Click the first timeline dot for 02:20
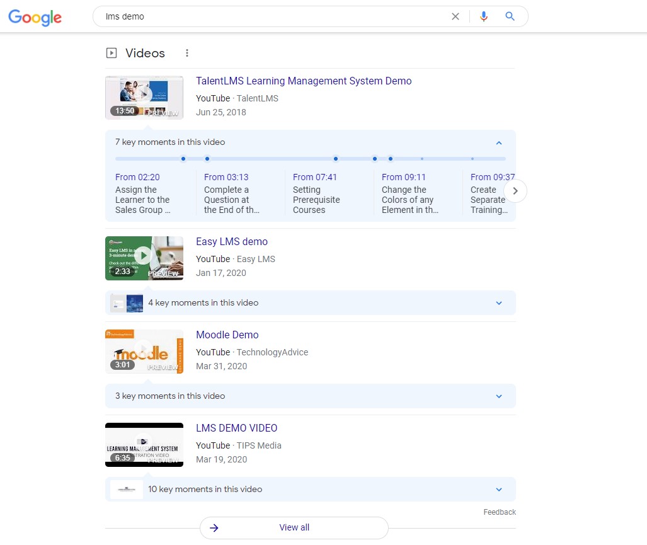647x545 pixels. (x=183, y=159)
